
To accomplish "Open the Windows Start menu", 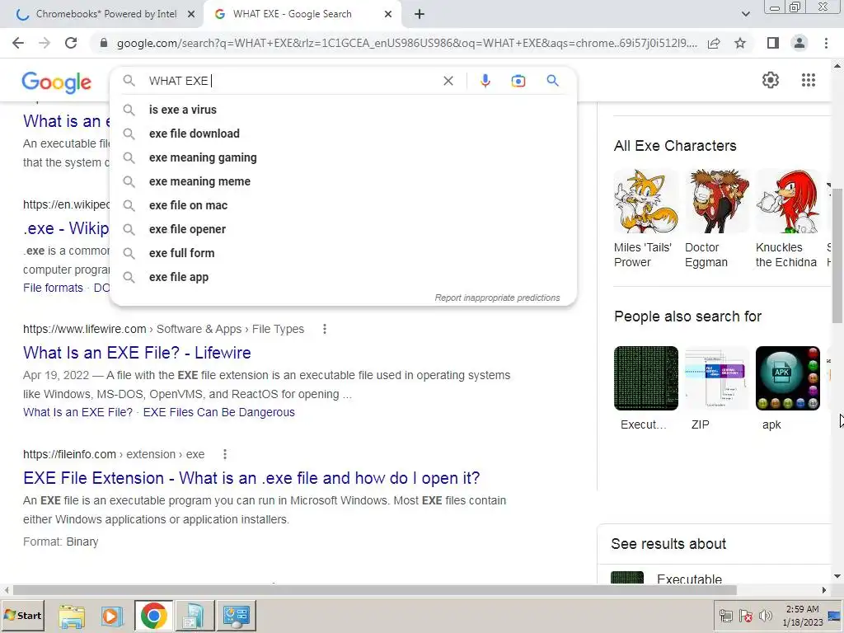I will 22,615.
